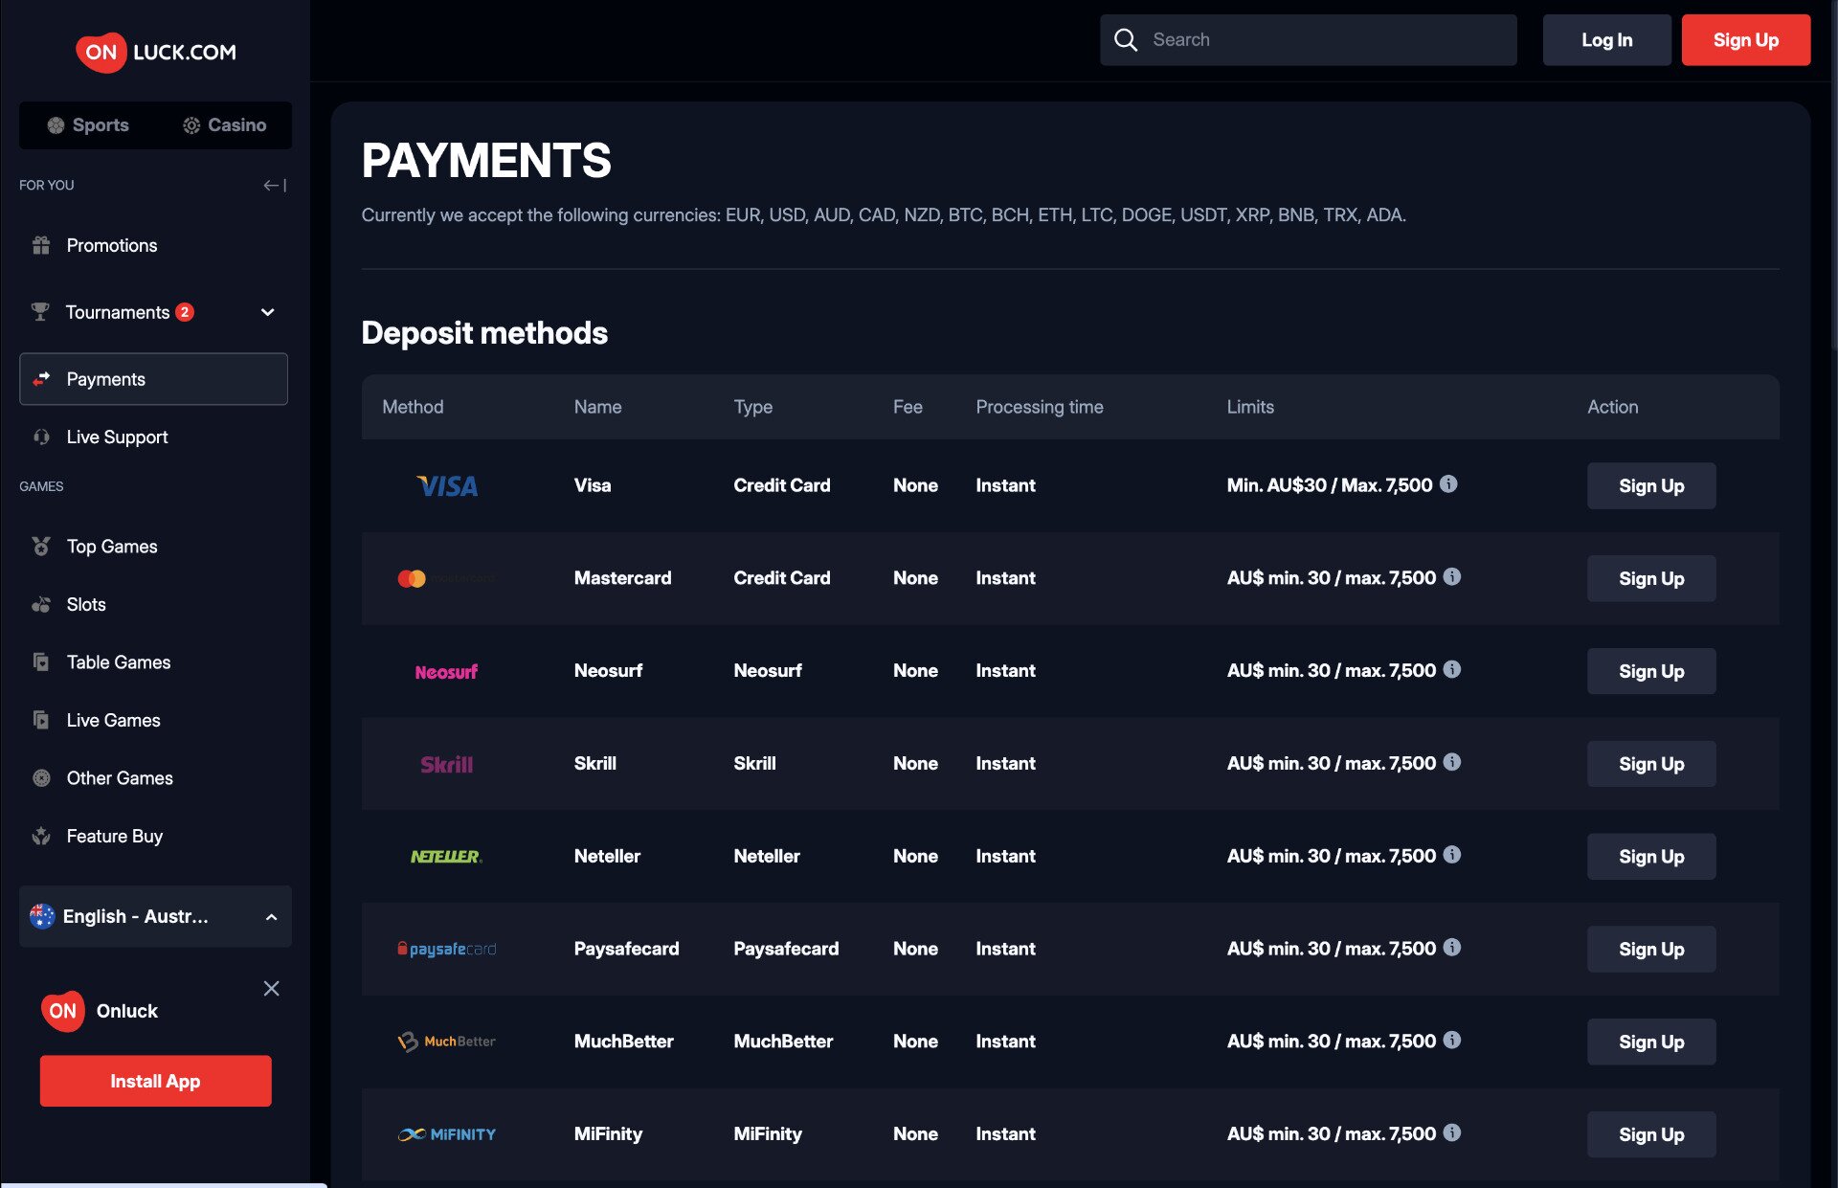Click the ONLUCK.COM logo
1838x1188 pixels.
[154, 52]
